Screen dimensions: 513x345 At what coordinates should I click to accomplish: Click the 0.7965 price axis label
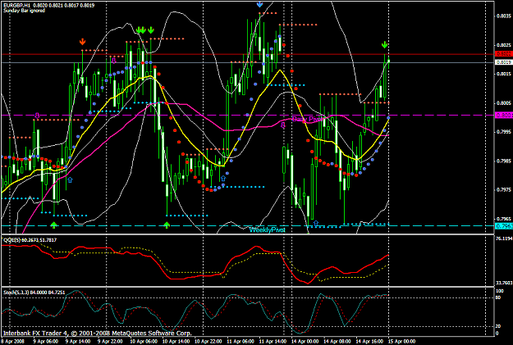[x=503, y=219]
